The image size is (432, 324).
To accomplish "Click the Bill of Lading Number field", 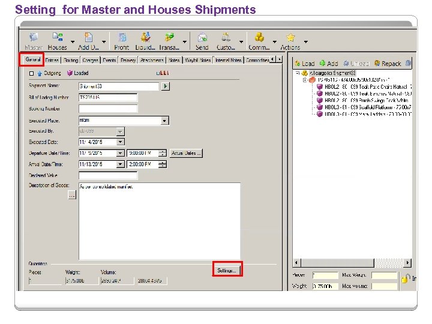I will pos(108,98).
